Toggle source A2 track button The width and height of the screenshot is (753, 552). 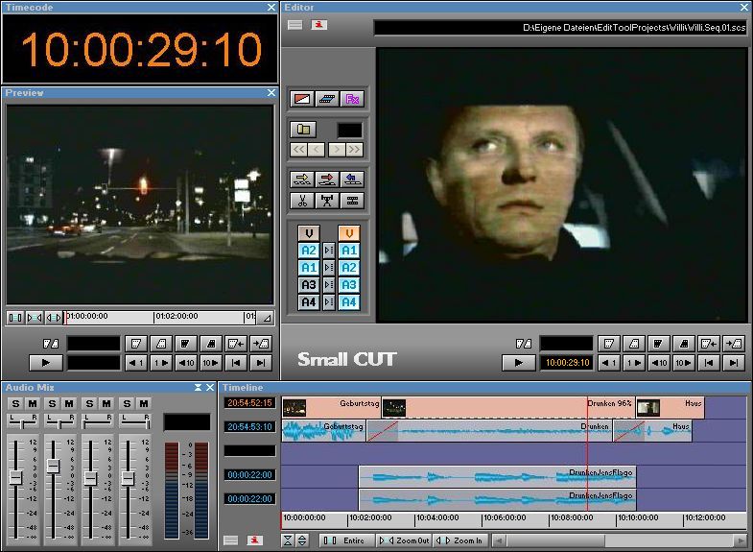309,251
